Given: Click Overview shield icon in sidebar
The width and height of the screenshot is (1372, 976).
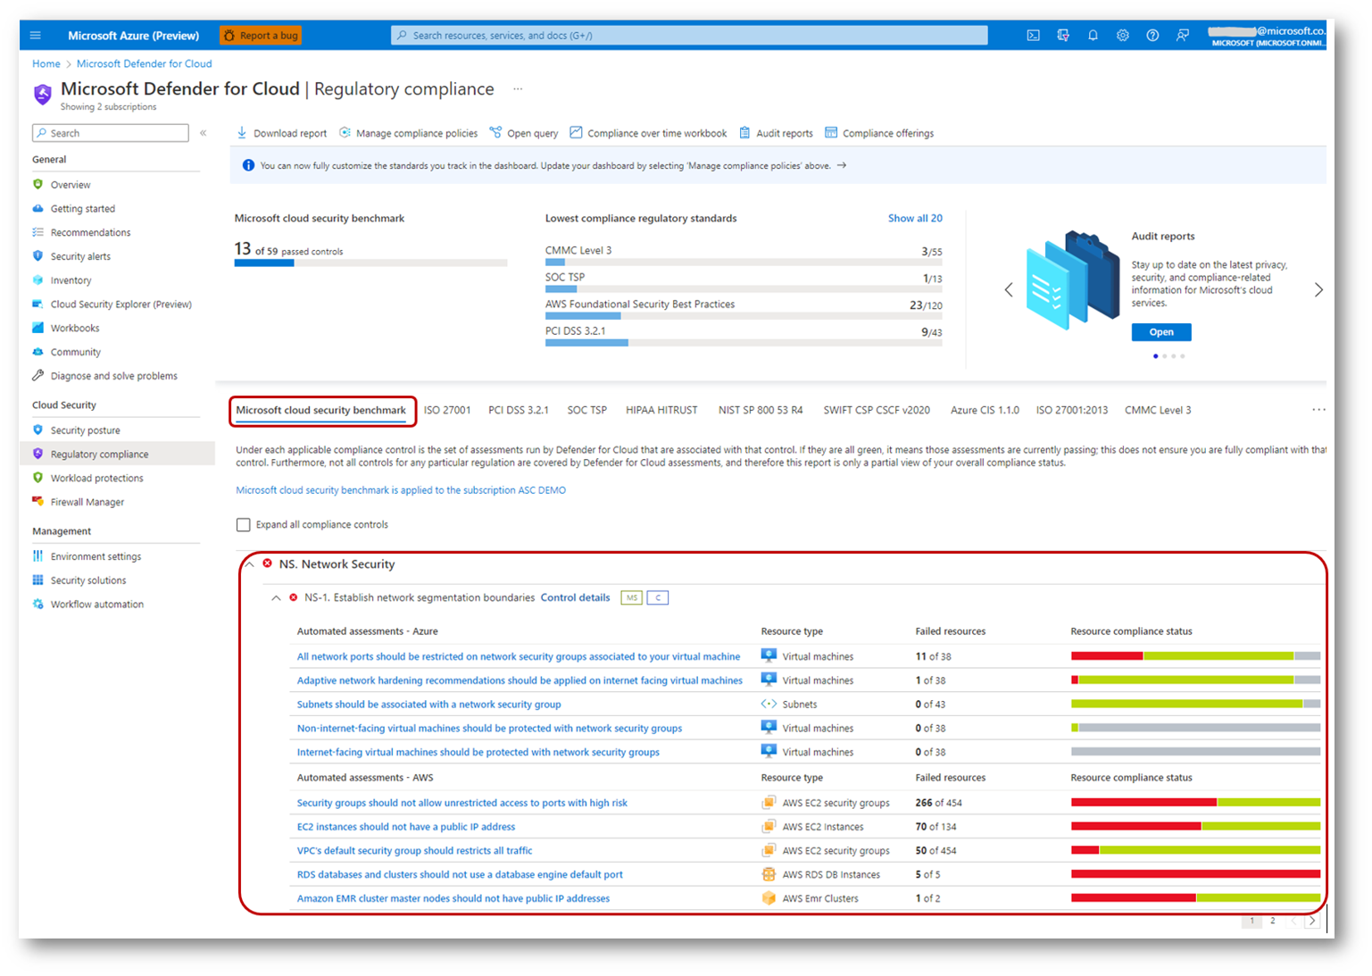Looking at the screenshot, I should pyautogui.click(x=37, y=184).
